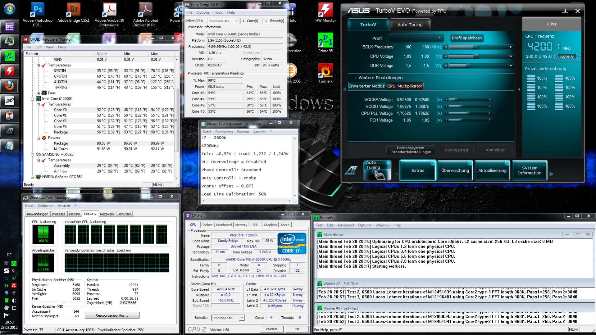Open the Prozesse tab in Task Manager
This screenshot has height=335, width=596.
tap(58, 214)
